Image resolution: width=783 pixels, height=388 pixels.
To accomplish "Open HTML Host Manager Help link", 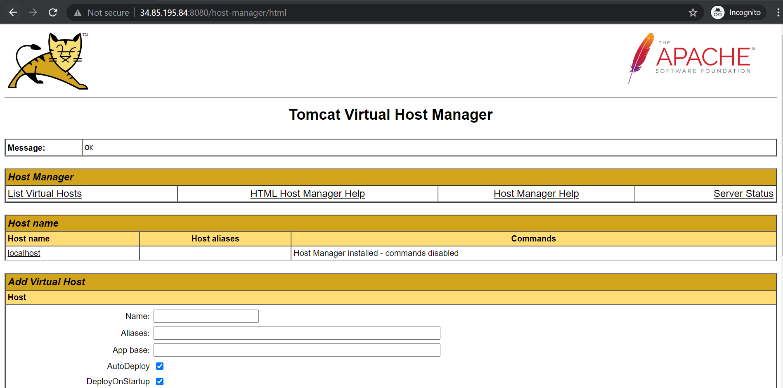I will pos(308,194).
